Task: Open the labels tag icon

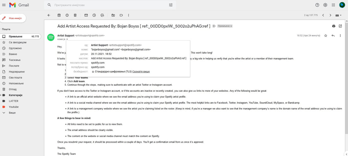Action: click(x=121, y=15)
